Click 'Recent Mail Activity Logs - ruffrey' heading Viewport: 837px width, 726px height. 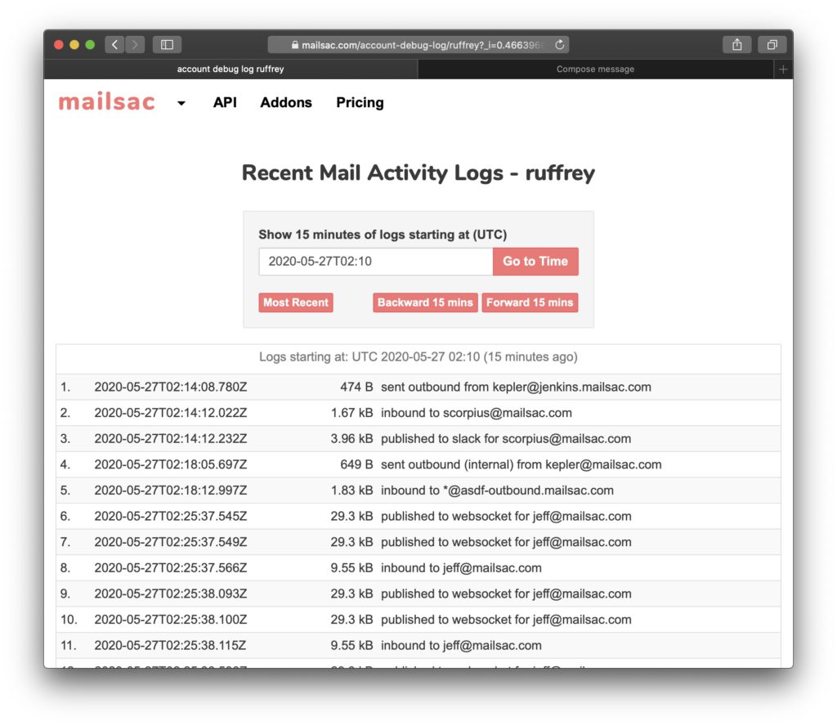tap(418, 173)
